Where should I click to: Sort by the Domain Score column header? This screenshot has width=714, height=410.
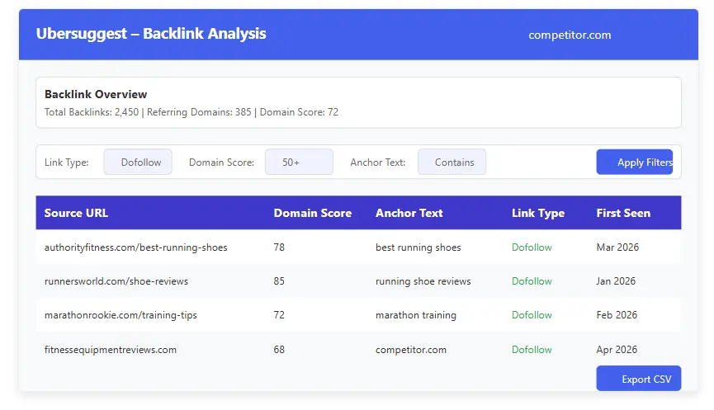coord(312,213)
